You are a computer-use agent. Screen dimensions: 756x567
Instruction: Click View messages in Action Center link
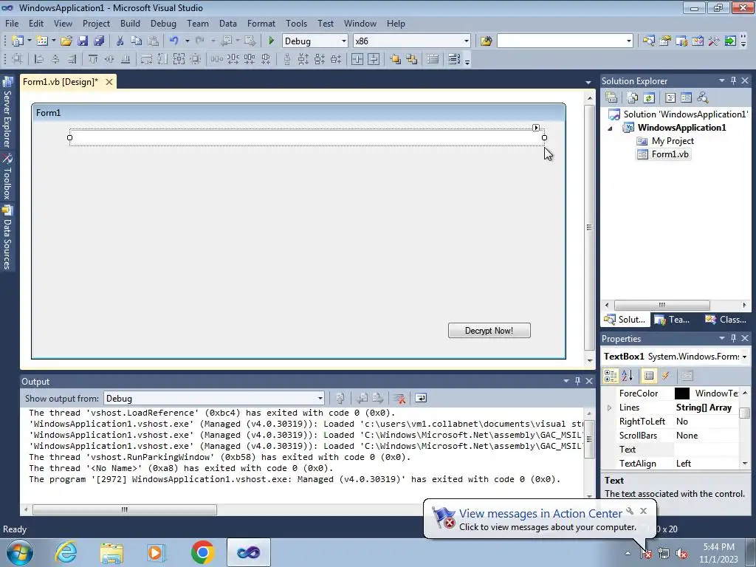coord(540,514)
